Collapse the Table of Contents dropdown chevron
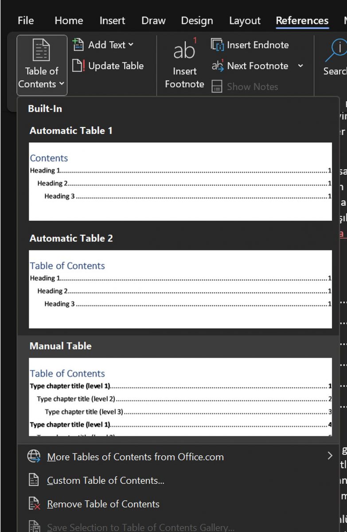This screenshot has height=532, width=347. coord(62,84)
